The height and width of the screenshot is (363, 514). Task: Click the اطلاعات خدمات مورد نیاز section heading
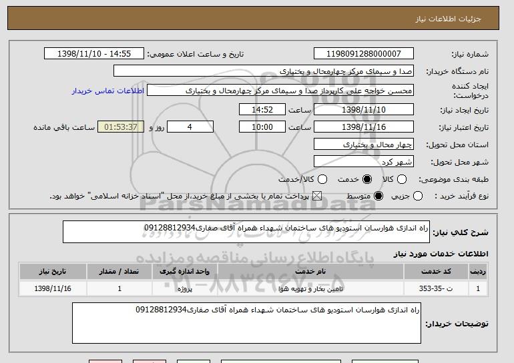[x=441, y=254]
